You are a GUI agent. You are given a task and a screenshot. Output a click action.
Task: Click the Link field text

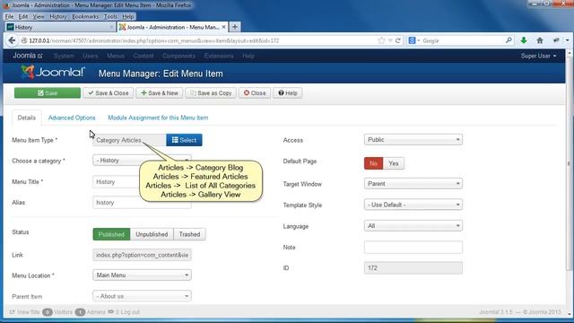[x=142, y=255]
